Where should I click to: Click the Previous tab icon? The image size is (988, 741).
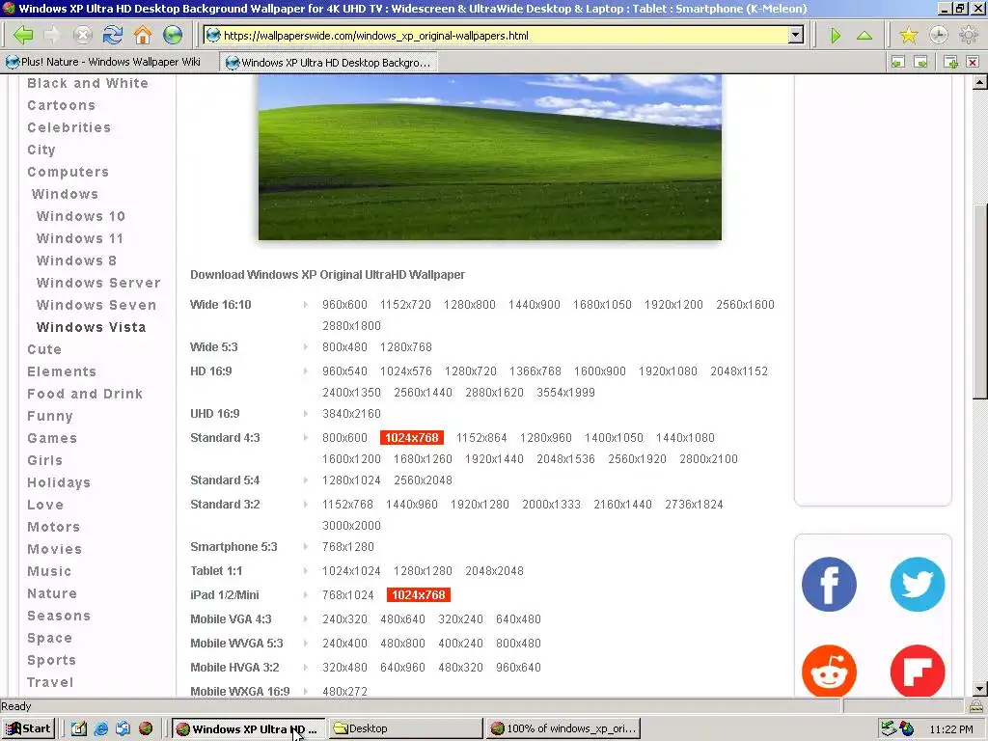click(898, 62)
